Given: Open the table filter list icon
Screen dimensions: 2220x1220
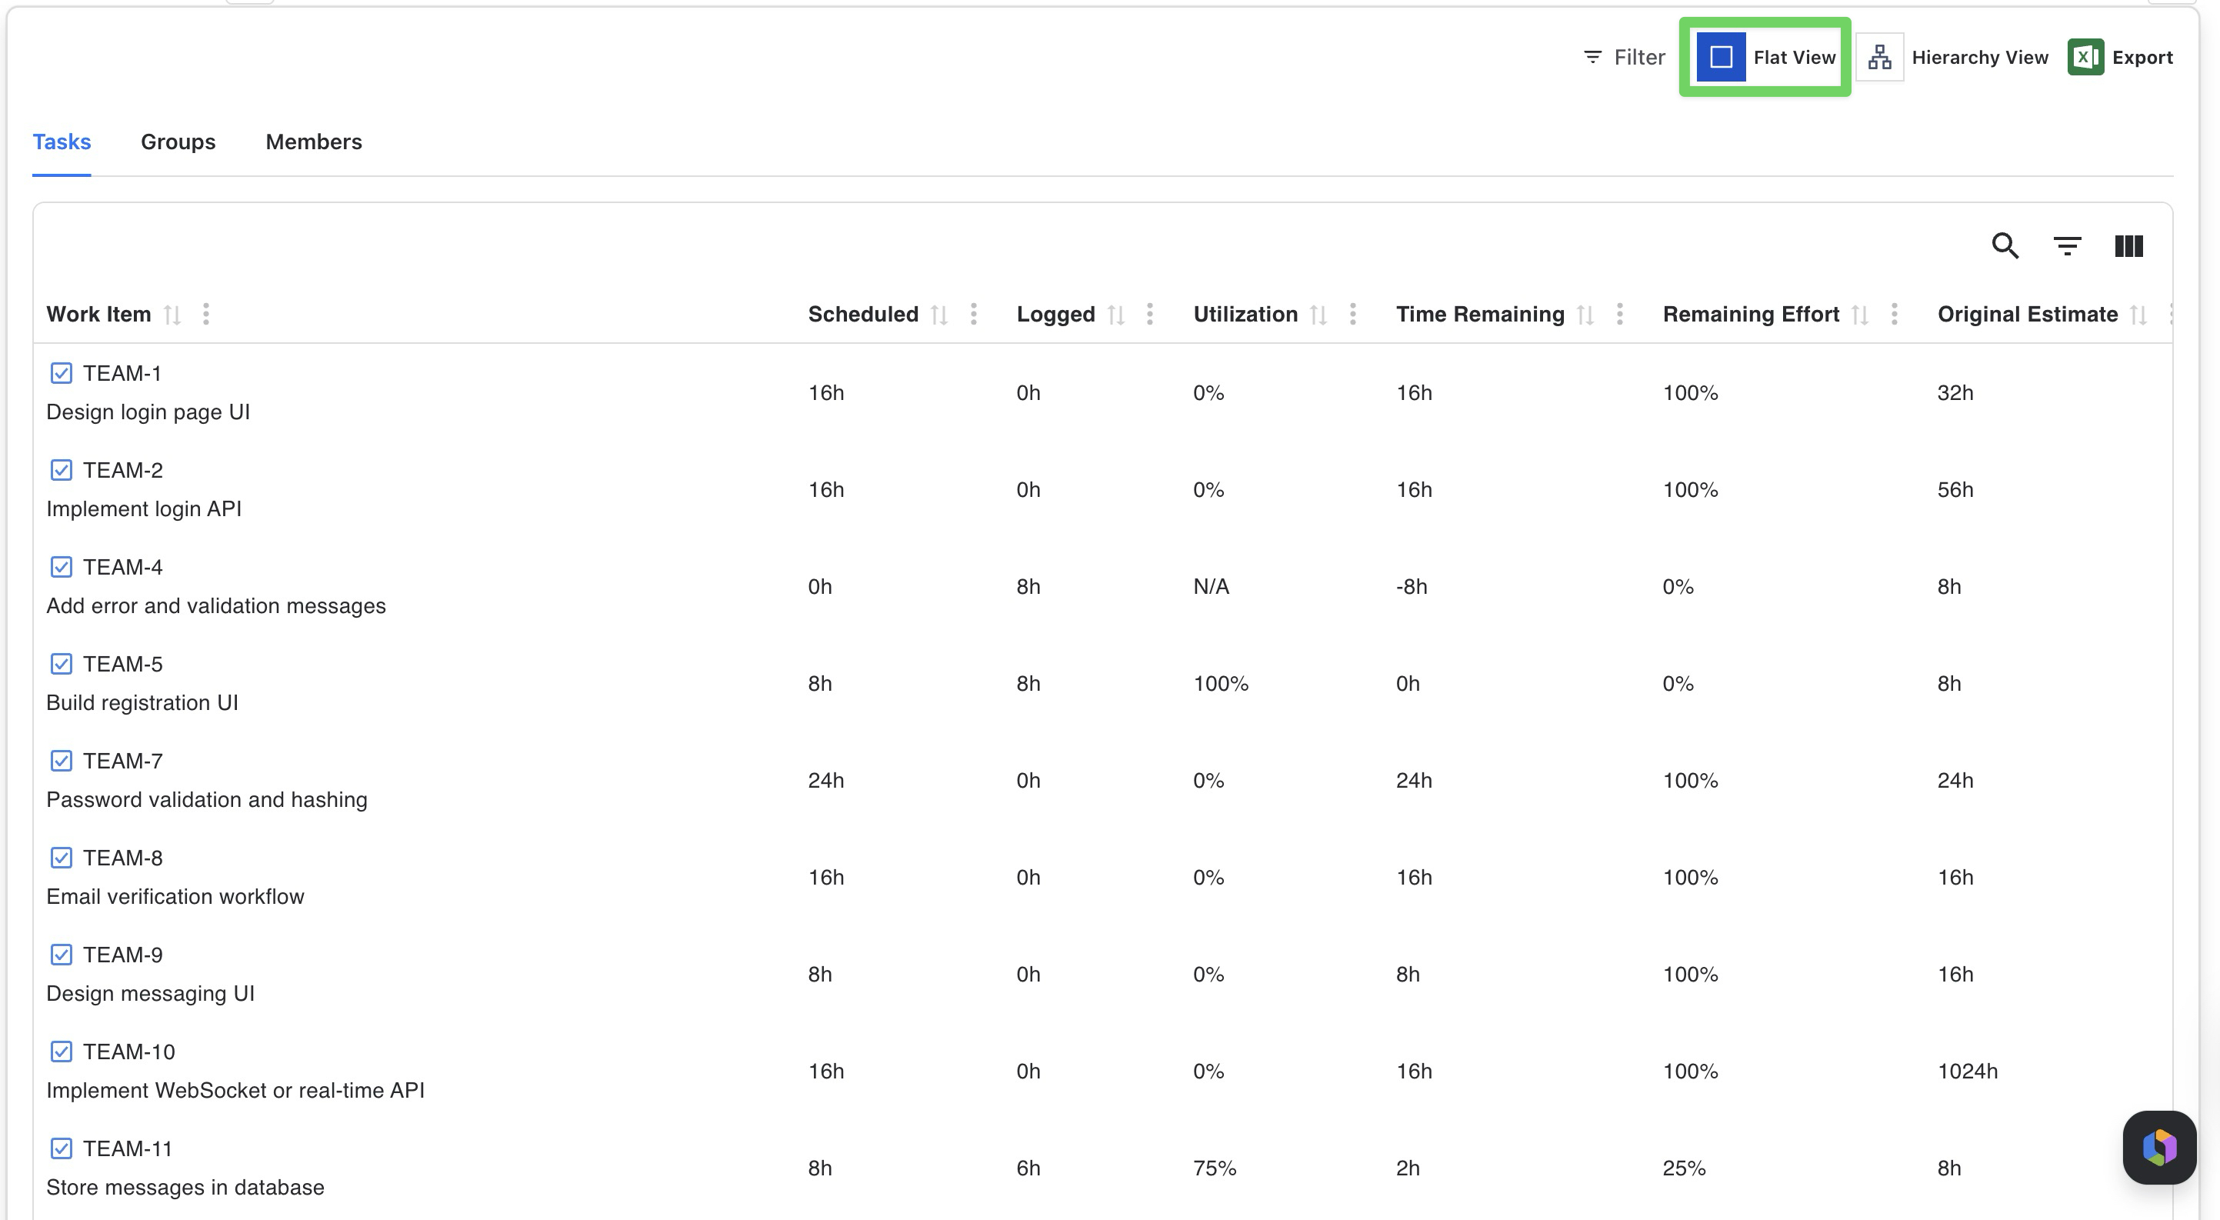Looking at the screenshot, I should [2067, 246].
